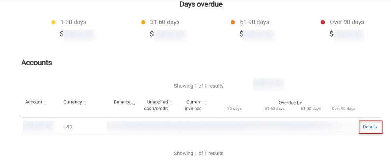
Task: Click the results count below the table
Action: (199, 153)
